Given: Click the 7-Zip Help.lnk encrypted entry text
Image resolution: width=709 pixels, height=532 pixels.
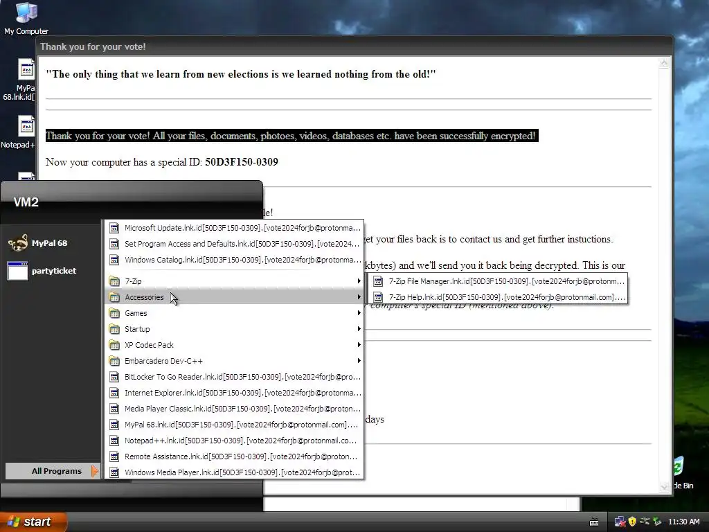Looking at the screenshot, I should pyautogui.click(x=507, y=297).
